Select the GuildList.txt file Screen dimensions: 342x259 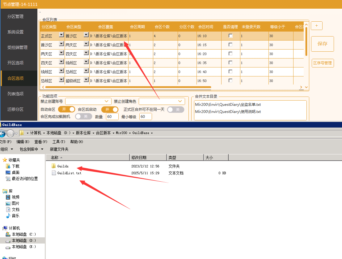(x=69, y=173)
